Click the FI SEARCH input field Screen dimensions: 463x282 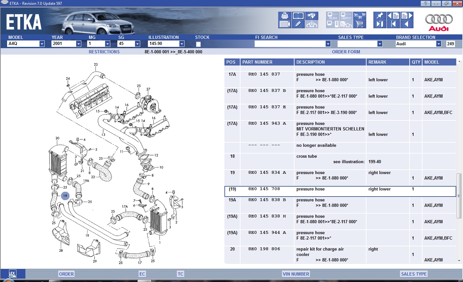(289, 44)
